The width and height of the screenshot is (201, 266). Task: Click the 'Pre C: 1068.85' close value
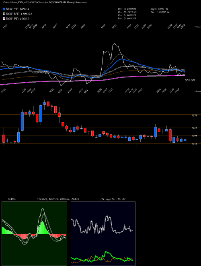click(x=127, y=19)
